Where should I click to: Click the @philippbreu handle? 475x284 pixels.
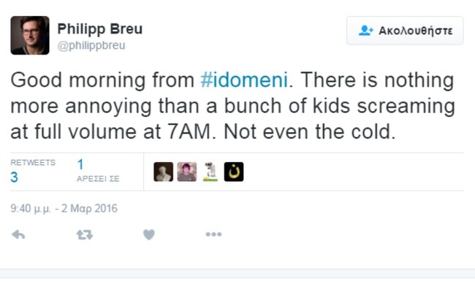pyautogui.click(x=91, y=45)
